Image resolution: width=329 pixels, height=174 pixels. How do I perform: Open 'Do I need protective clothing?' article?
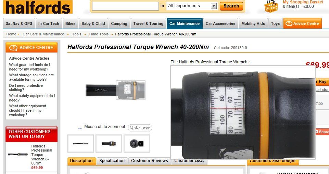(26, 88)
